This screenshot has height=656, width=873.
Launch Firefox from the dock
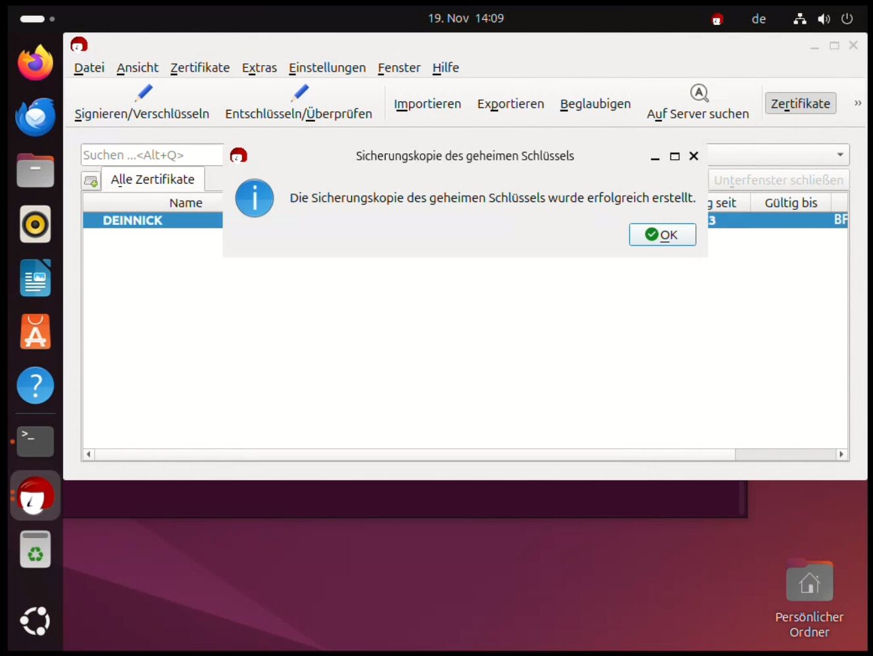click(x=35, y=63)
